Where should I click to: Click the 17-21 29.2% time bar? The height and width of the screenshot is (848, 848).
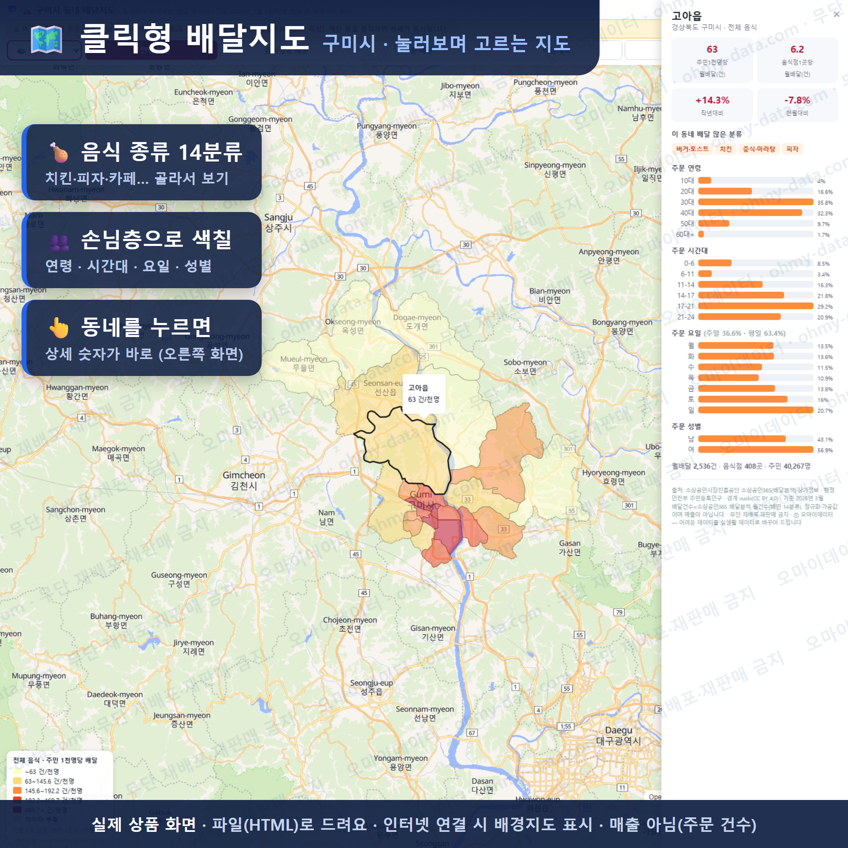(x=755, y=306)
